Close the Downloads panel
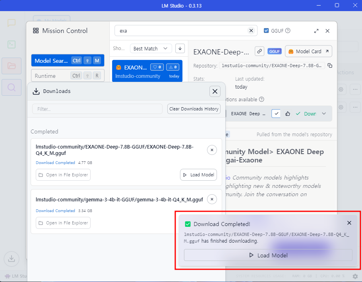The image size is (362, 282). pos(215,91)
